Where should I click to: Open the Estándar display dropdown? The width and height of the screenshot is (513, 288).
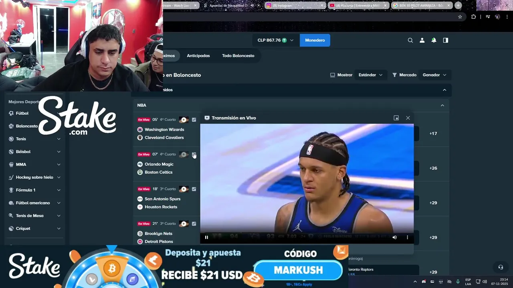(370, 75)
